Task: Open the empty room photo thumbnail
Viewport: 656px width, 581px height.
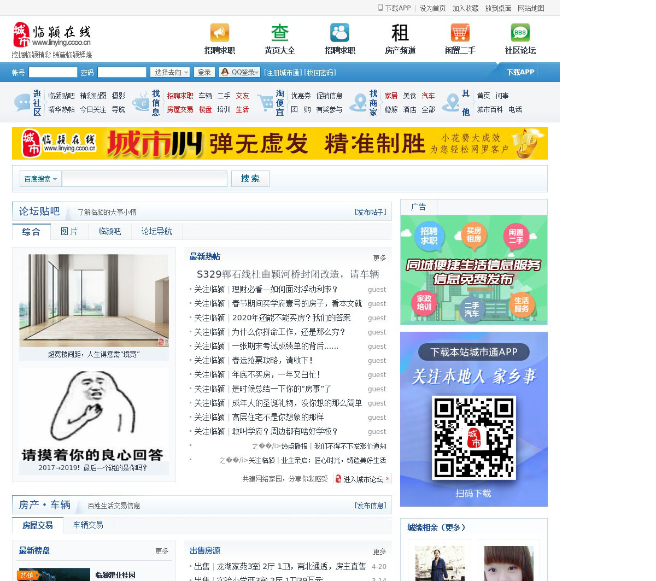Action: tap(94, 301)
